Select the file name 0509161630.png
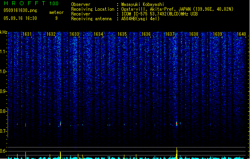The image size is (250, 159). [20, 10]
